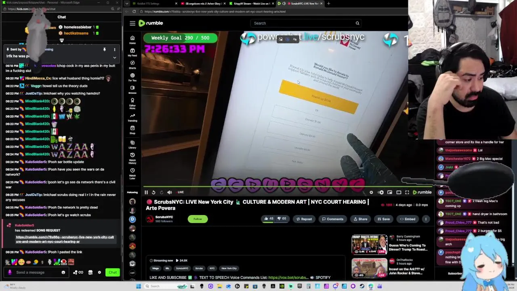The width and height of the screenshot is (517, 291).
Task: Open Kick channel points shop icon
Action: tap(90, 272)
